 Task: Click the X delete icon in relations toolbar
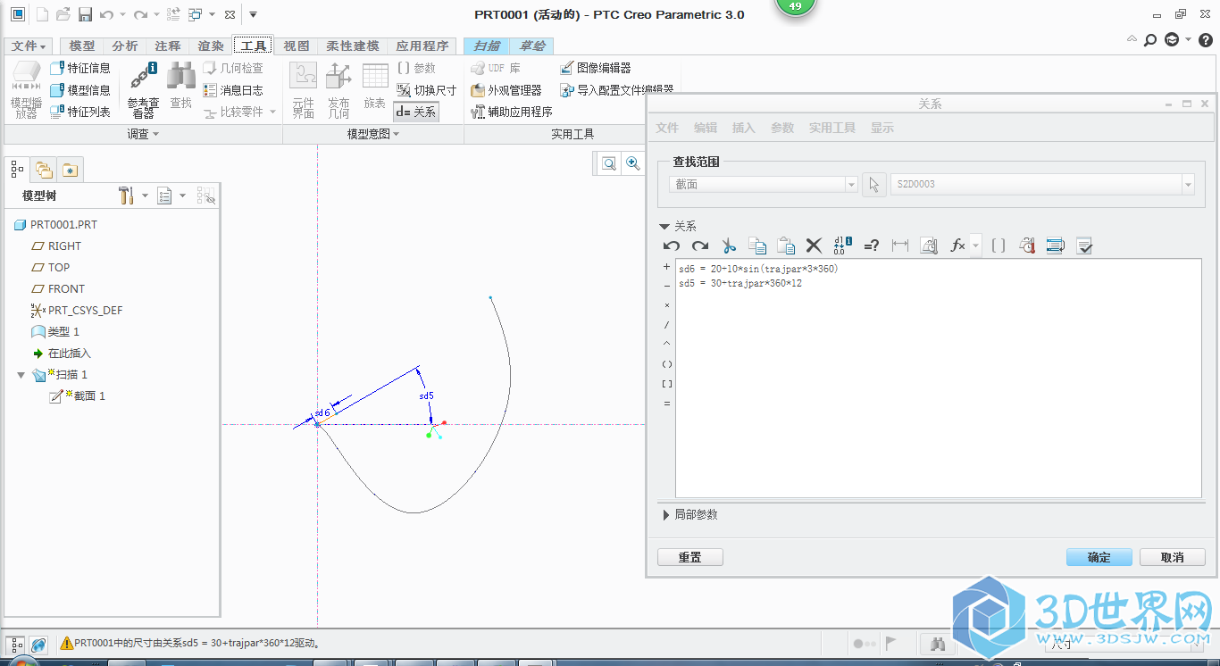[x=814, y=246]
